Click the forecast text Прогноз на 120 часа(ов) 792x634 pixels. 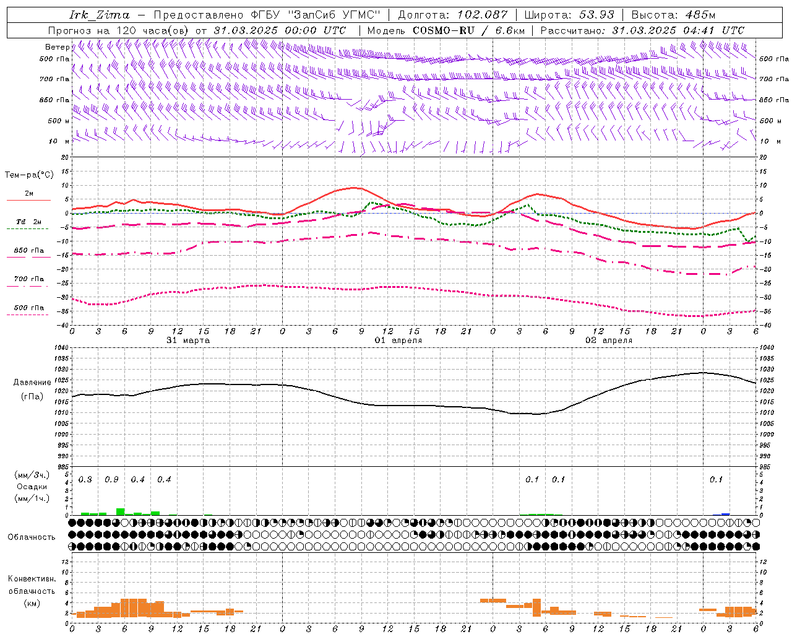pyautogui.click(x=119, y=30)
